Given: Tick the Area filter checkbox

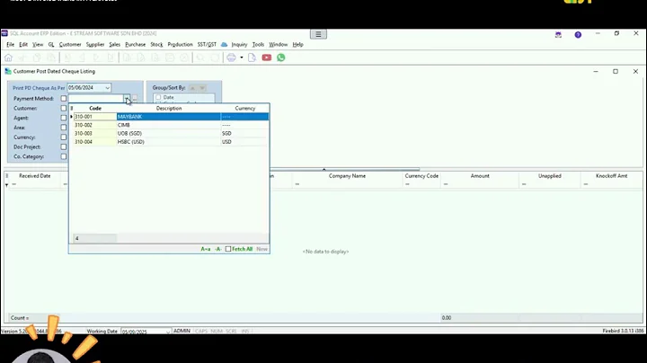Looking at the screenshot, I should [x=64, y=128].
